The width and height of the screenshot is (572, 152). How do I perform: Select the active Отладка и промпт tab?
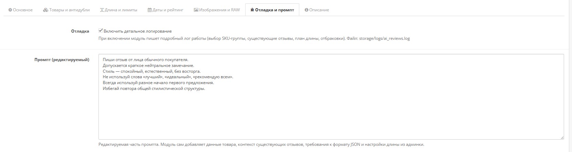click(x=274, y=10)
